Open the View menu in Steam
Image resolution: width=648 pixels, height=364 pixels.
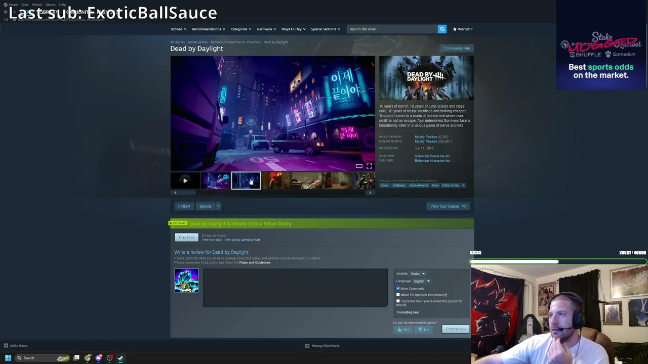click(x=25, y=5)
